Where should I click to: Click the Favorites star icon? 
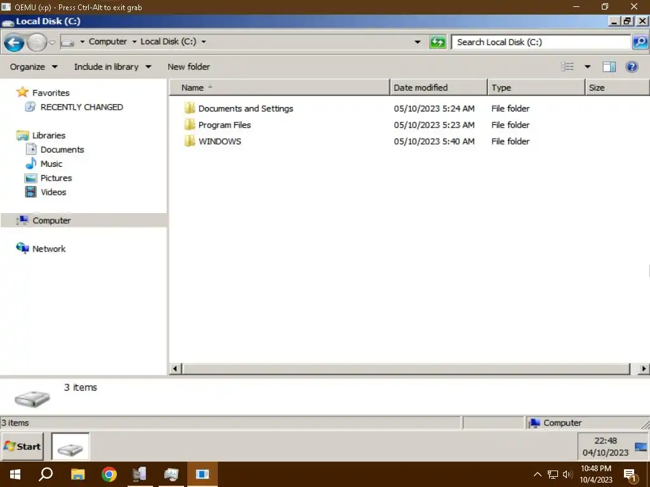point(22,92)
